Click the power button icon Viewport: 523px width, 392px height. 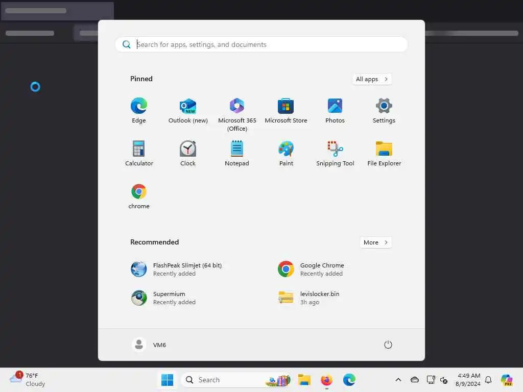click(388, 345)
